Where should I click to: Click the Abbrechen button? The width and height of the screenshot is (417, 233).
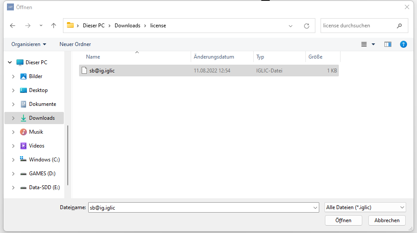point(387,220)
